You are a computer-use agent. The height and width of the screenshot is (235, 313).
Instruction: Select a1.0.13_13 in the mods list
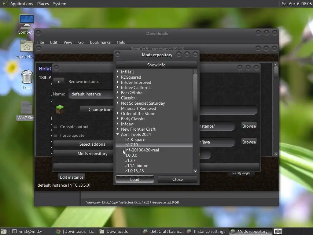(x=134, y=171)
